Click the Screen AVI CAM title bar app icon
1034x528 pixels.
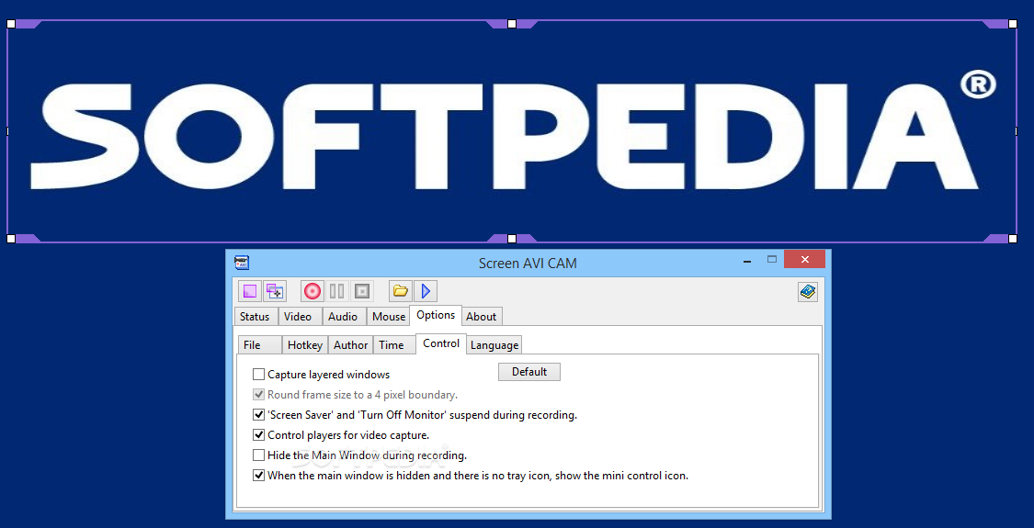click(242, 263)
